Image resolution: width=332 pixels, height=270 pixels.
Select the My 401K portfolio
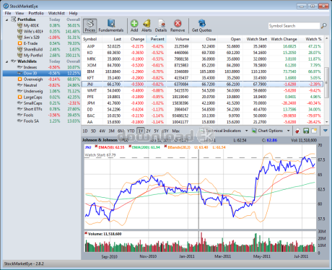(x=31, y=25)
